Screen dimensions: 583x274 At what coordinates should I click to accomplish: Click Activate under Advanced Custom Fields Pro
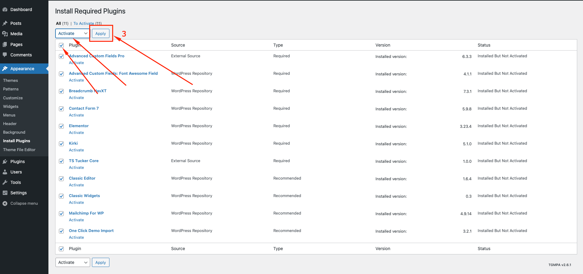click(x=76, y=63)
